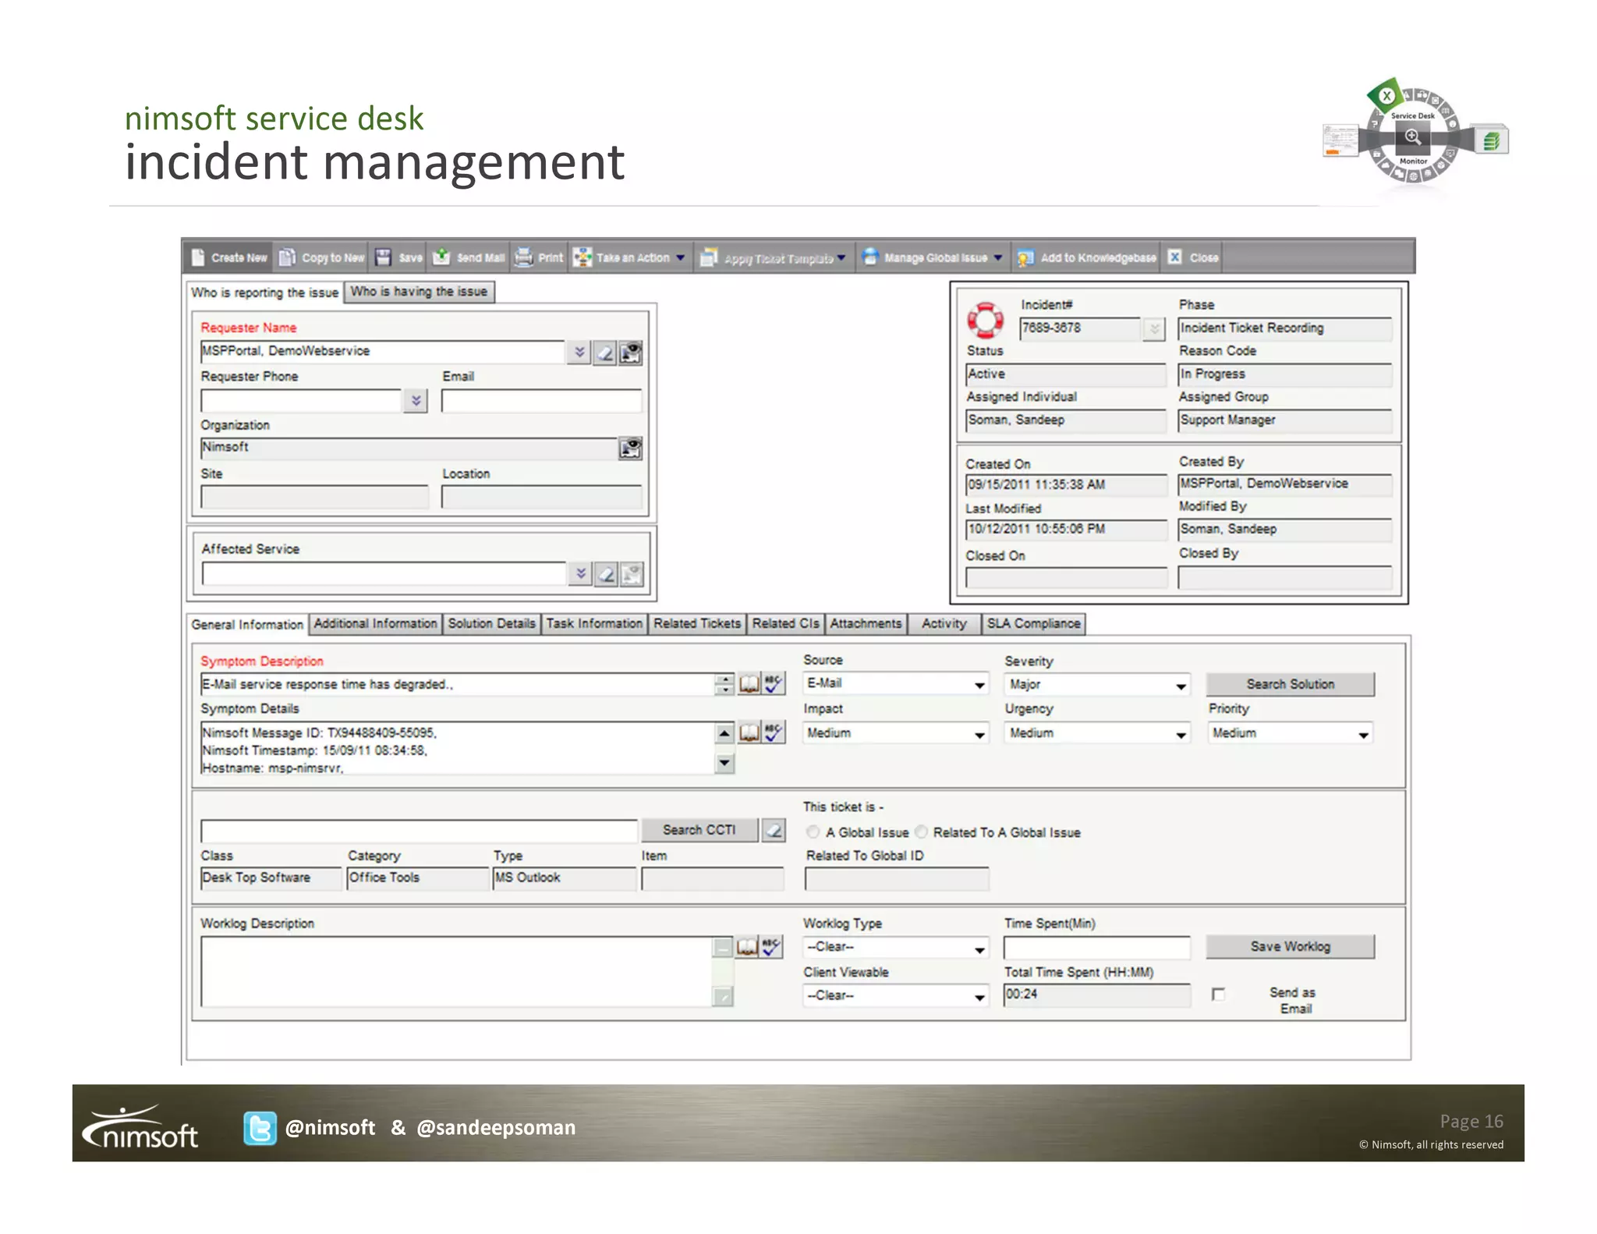1597x1234 pixels.
Task: Spell check the Worklog Description
Action: (x=772, y=947)
